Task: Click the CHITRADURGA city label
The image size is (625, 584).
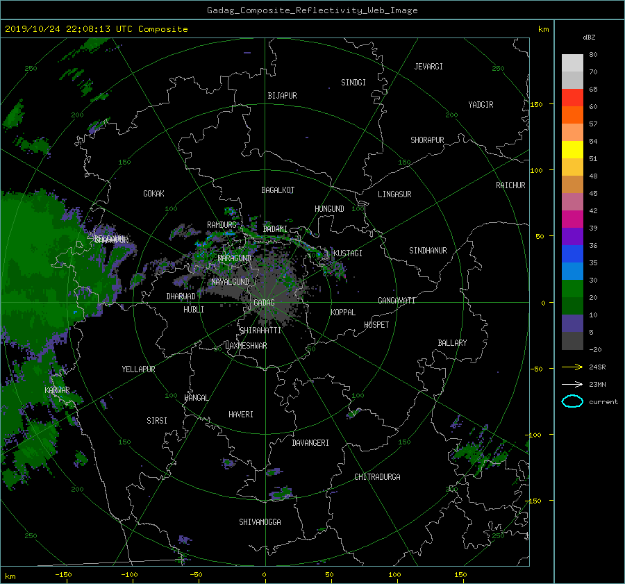Action: click(x=377, y=477)
